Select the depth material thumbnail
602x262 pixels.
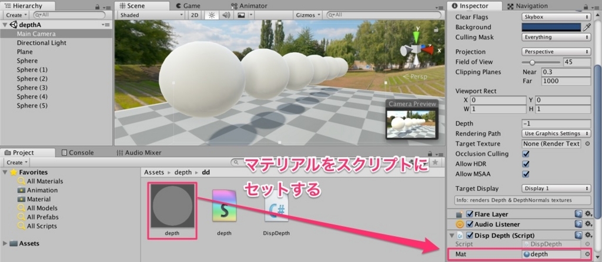tap(172, 206)
